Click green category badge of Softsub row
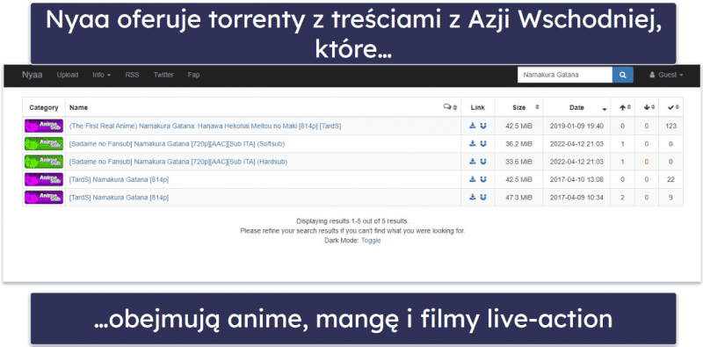703x347 pixels. click(x=44, y=144)
